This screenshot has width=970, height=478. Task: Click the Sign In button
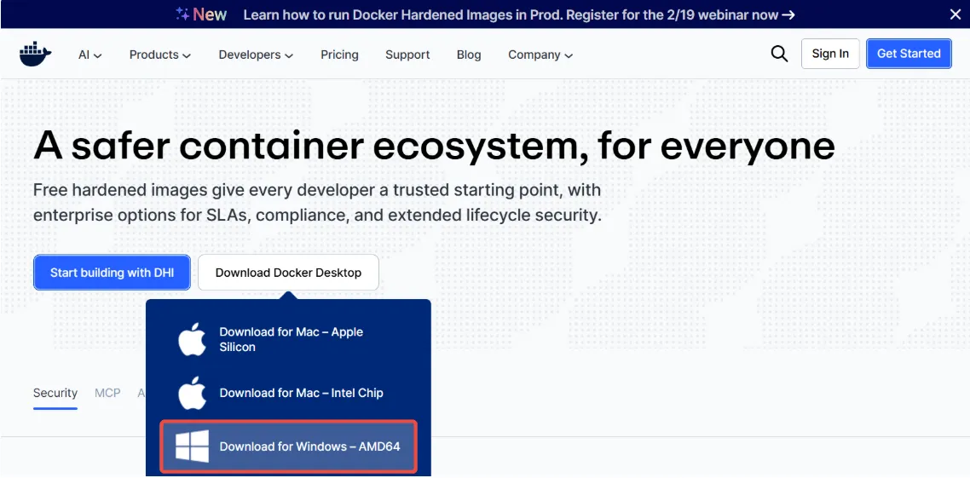point(830,54)
